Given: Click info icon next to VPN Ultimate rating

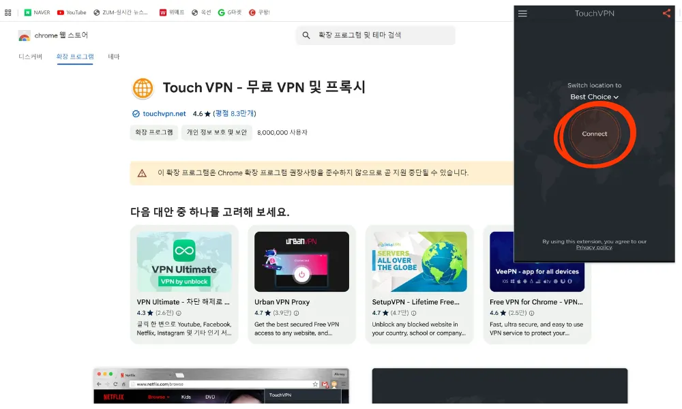Looking at the screenshot, I should (x=178, y=313).
